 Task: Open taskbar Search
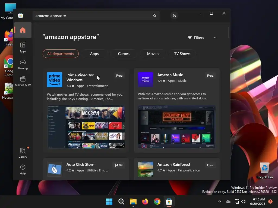(x=121, y=201)
